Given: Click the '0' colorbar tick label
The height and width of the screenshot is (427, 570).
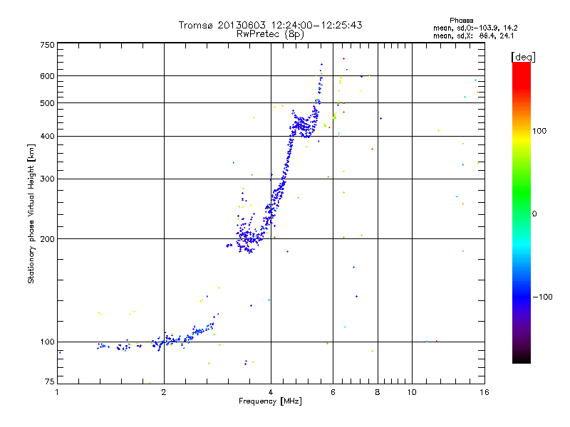Looking at the screenshot, I should 534,214.
